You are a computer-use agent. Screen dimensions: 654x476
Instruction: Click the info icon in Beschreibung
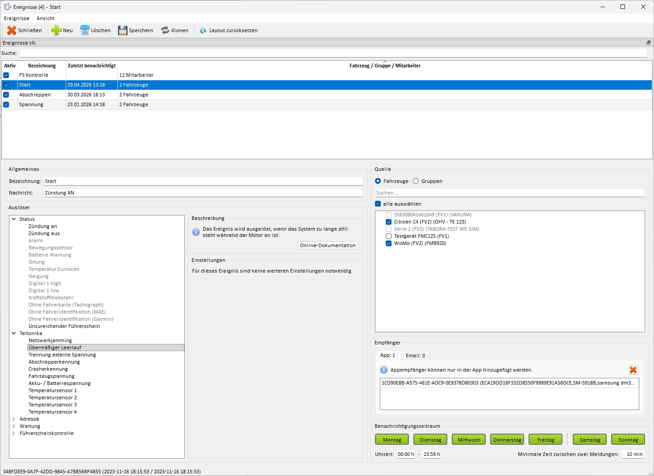196,232
